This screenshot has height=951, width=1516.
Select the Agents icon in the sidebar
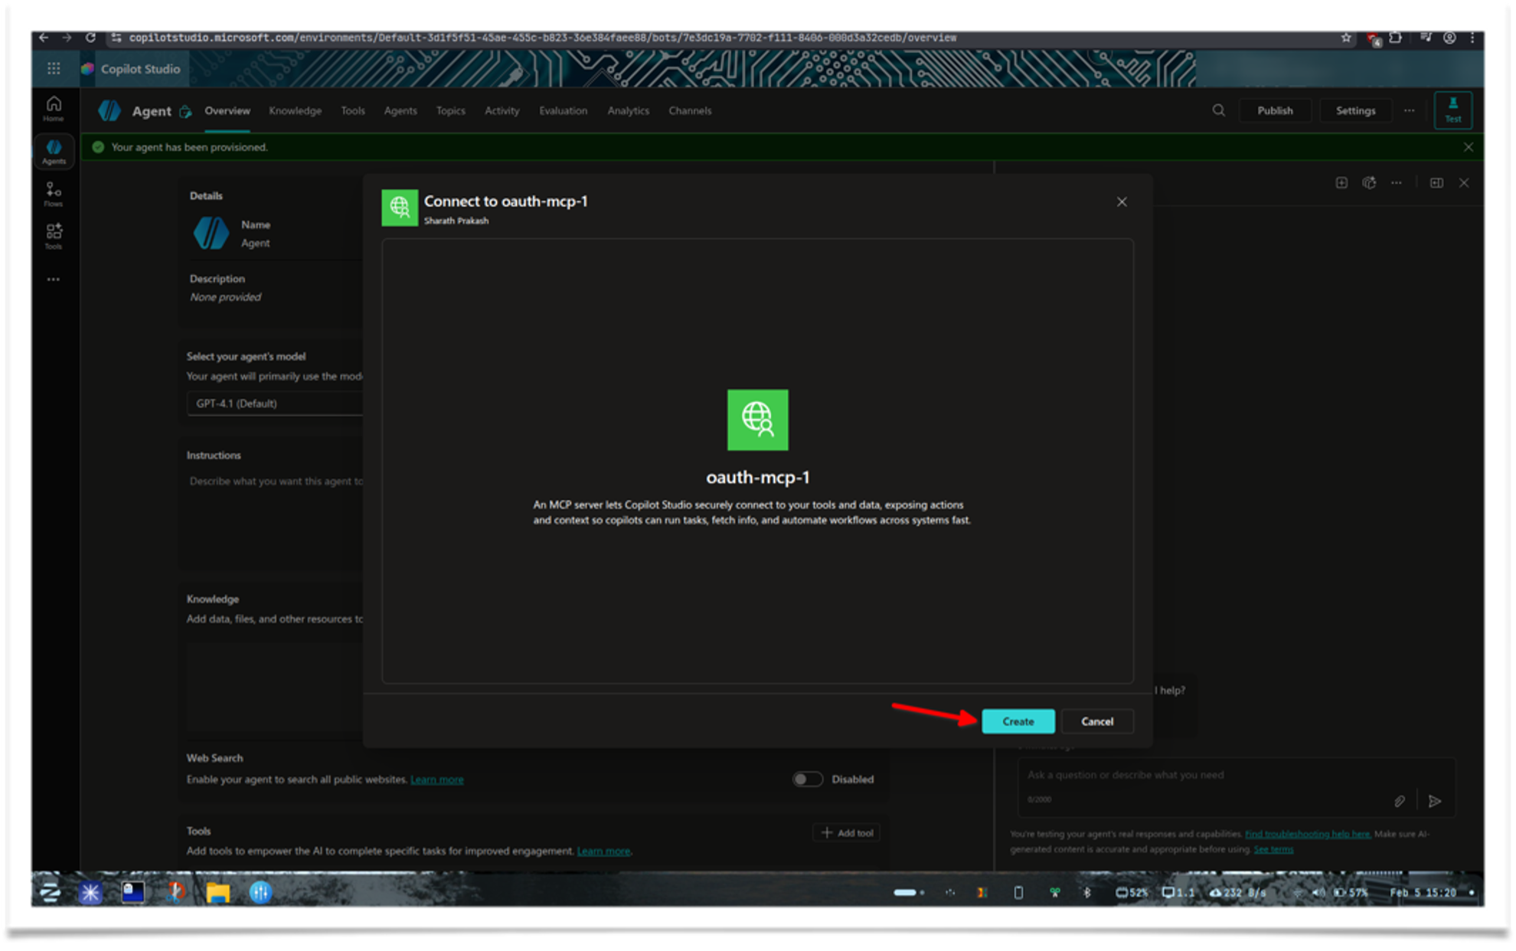coord(54,151)
